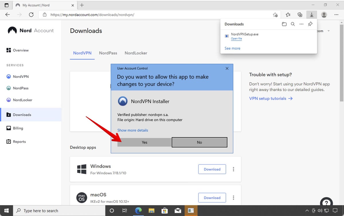Expand Show more details link
This screenshot has width=344, height=216.
133,130
